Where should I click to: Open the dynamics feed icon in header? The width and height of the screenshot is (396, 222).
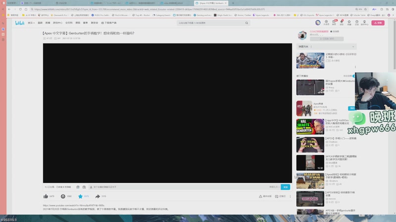click(x=342, y=23)
